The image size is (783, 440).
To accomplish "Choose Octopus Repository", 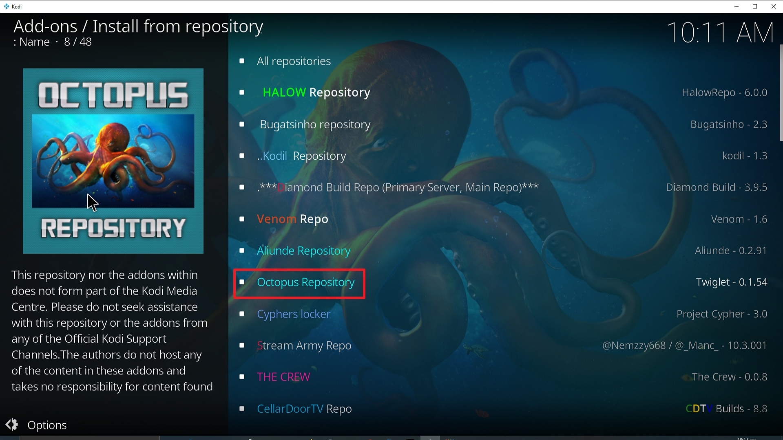I will [305, 282].
